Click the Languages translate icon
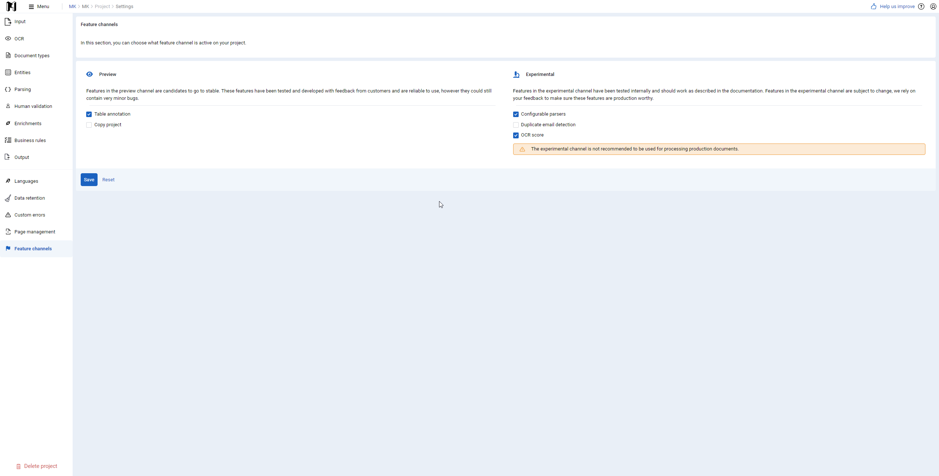939x476 pixels. [x=8, y=181]
